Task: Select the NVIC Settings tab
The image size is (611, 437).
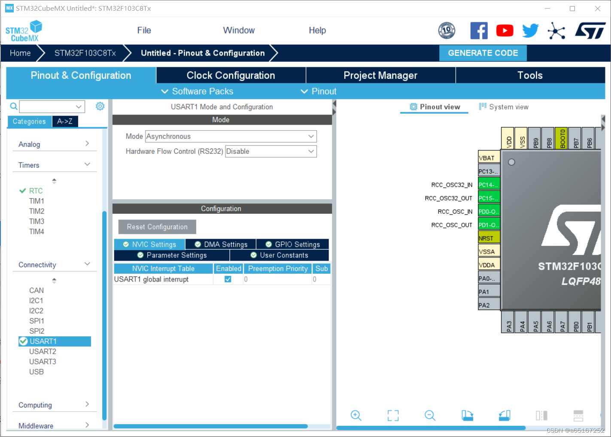Action: coord(149,244)
